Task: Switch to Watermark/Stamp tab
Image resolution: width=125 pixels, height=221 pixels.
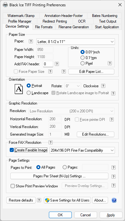Action: 21,16
